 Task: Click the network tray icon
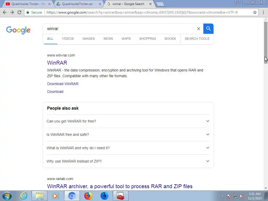pos(235,196)
